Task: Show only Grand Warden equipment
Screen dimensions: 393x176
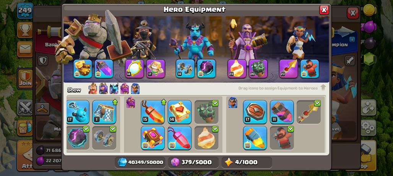Action: click(x=125, y=89)
